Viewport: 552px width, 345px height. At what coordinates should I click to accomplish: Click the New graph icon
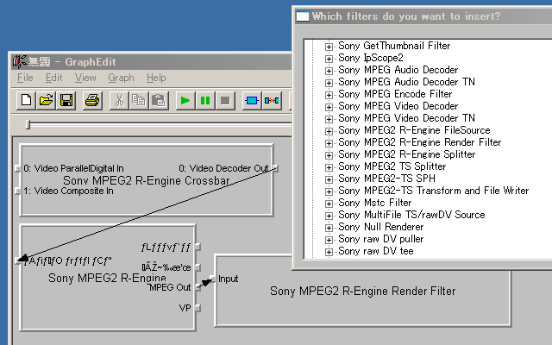(26, 101)
